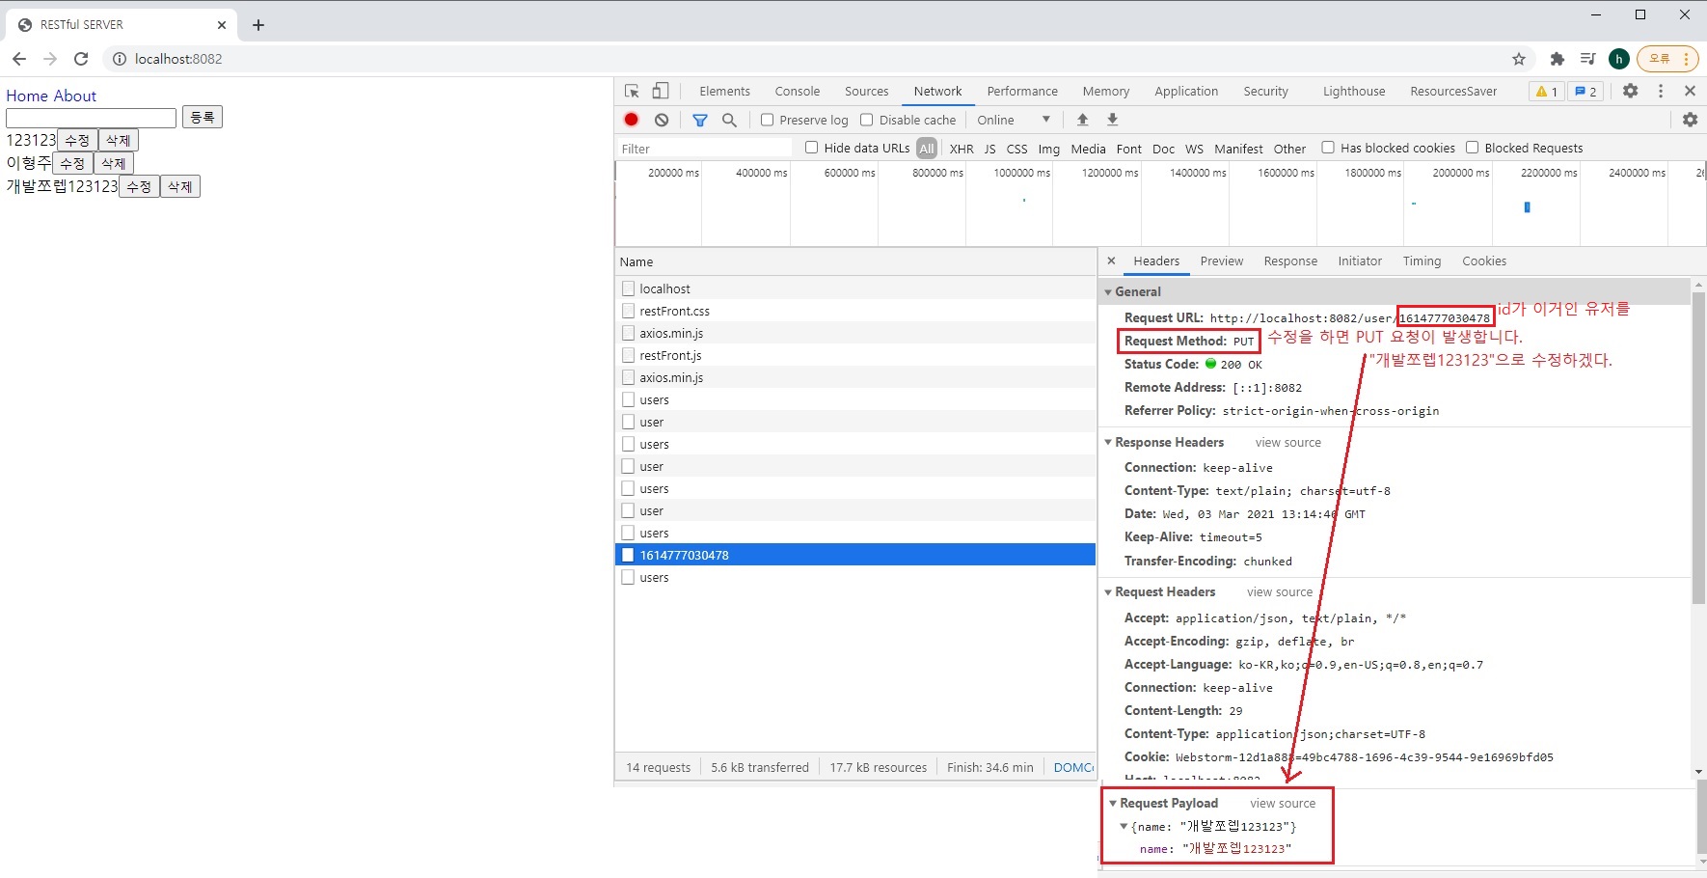
Task: Click the 등록 button
Action: (x=203, y=117)
